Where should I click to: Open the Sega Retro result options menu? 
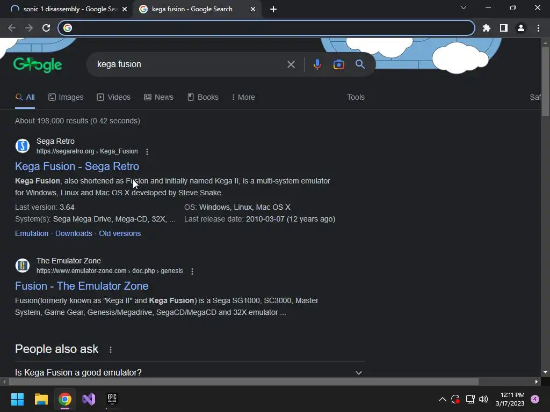[147, 152]
